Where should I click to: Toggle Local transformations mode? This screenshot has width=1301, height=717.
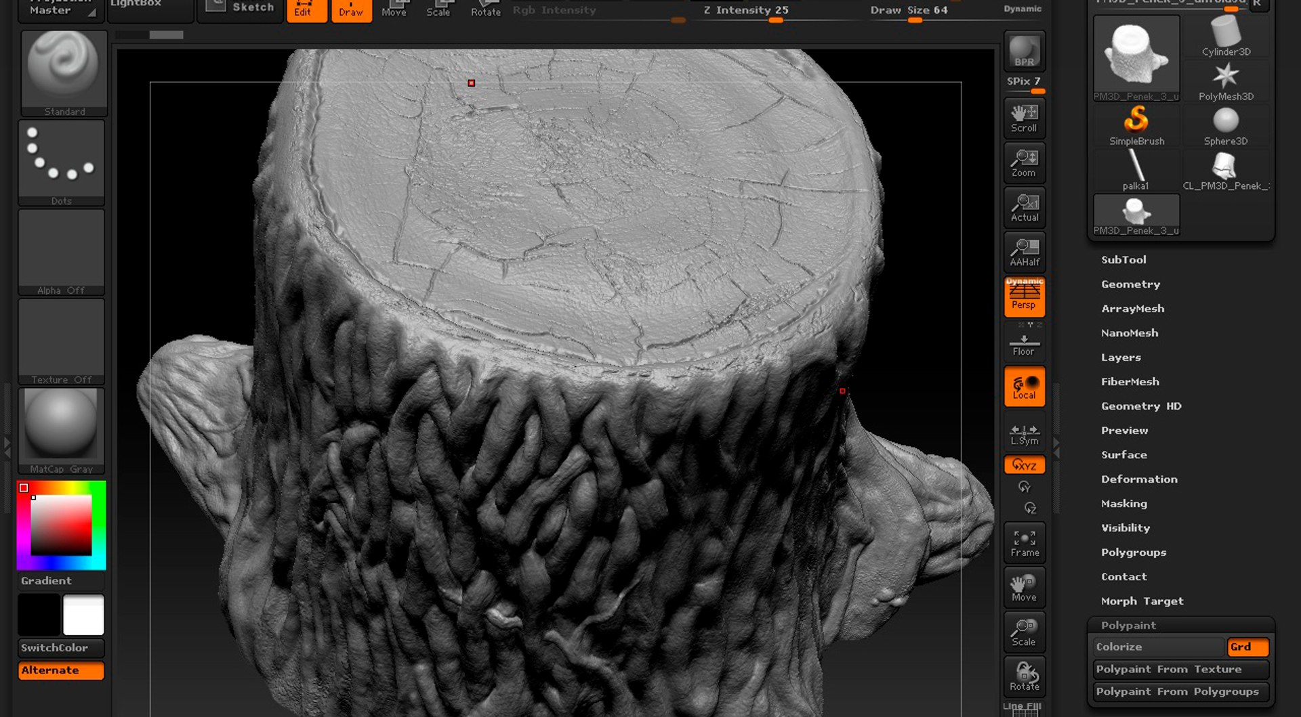click(x=1024, y=386)
